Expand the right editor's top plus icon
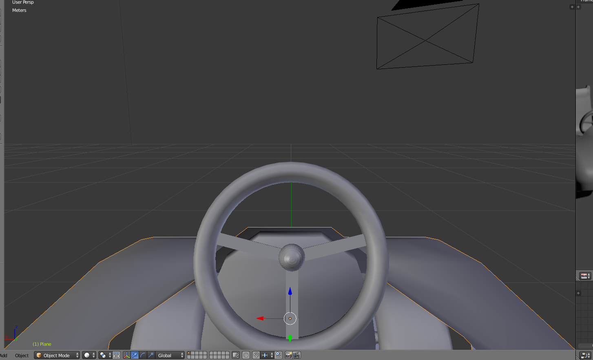This screenshot has height=360, width=593. [578, 7]
